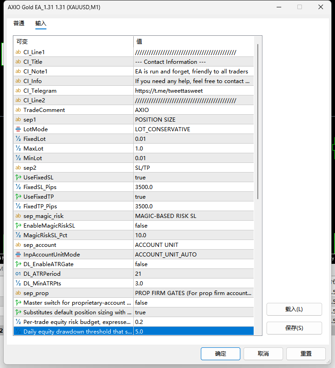Edit the TradeComment value AXIO
This screenshot has height=368, width=335.
click(193, 110)
